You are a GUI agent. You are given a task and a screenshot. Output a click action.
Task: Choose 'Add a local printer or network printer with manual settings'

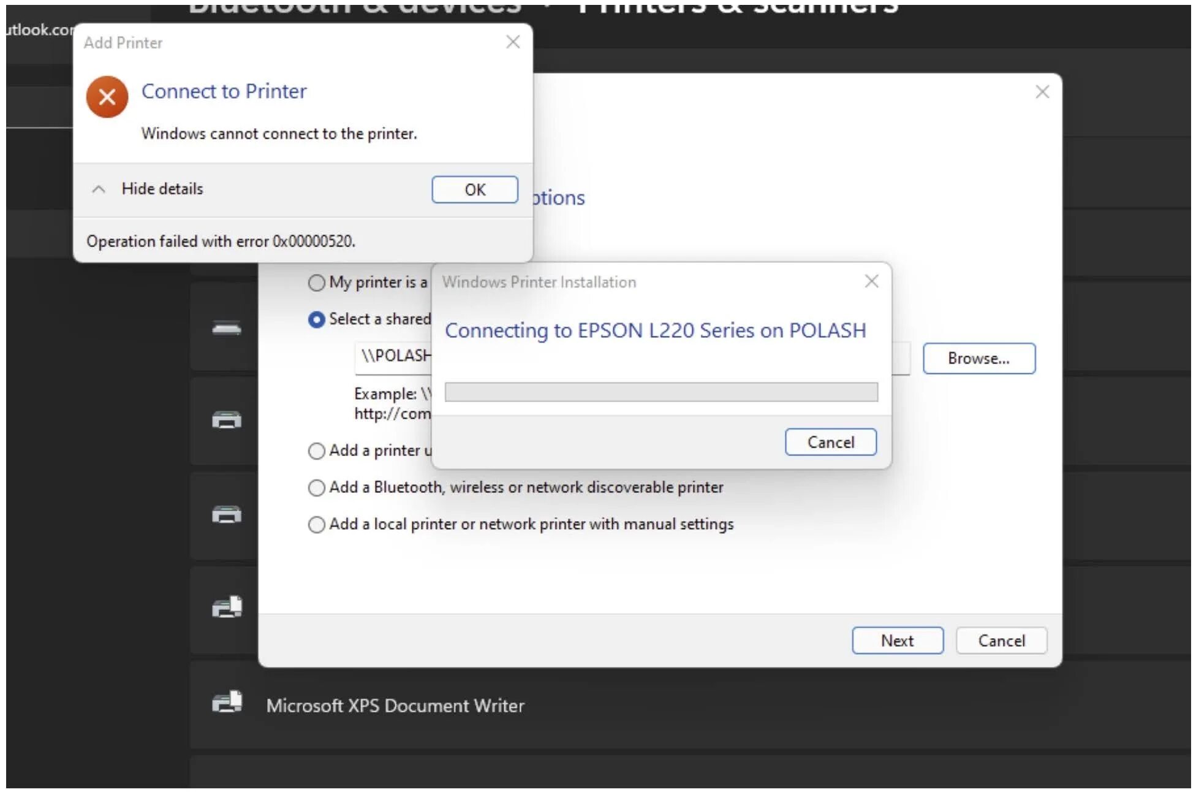pos(316,525)
